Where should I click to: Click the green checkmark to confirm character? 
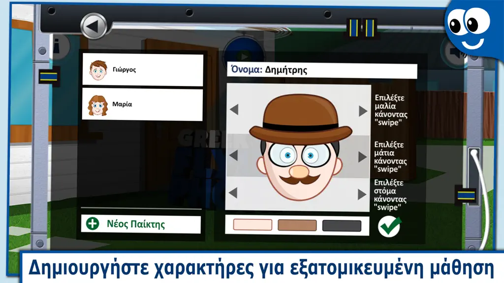(x=390, y=226)
